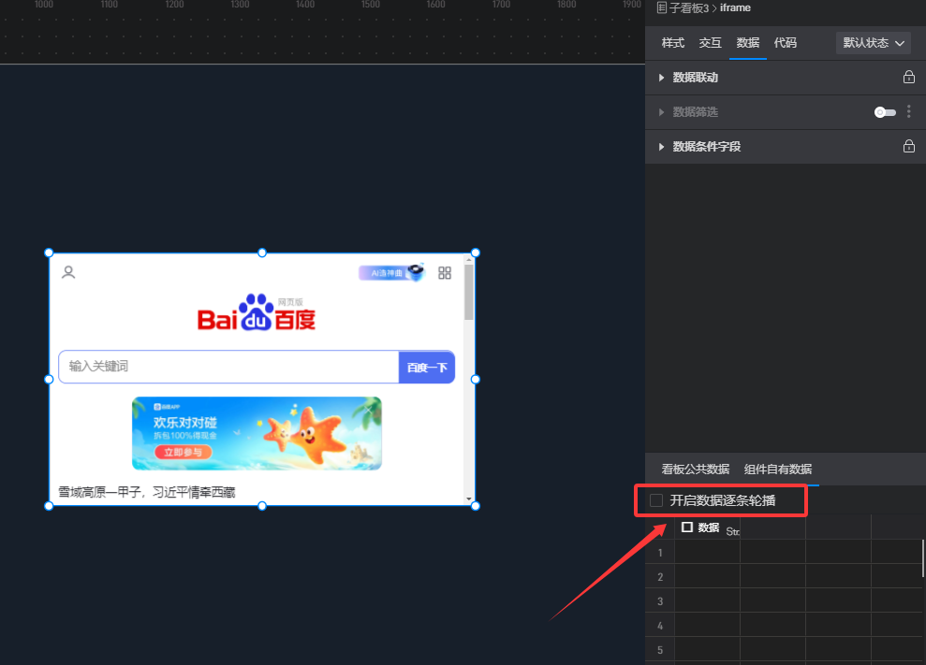This screenshot has height=665, width=926.
Task: Click the first data cell in row 1
Action: coord(708,552)
